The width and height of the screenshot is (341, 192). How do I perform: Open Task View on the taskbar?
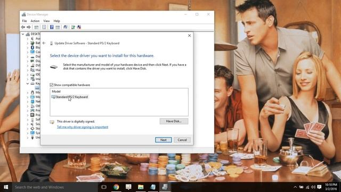coord(104,187)
